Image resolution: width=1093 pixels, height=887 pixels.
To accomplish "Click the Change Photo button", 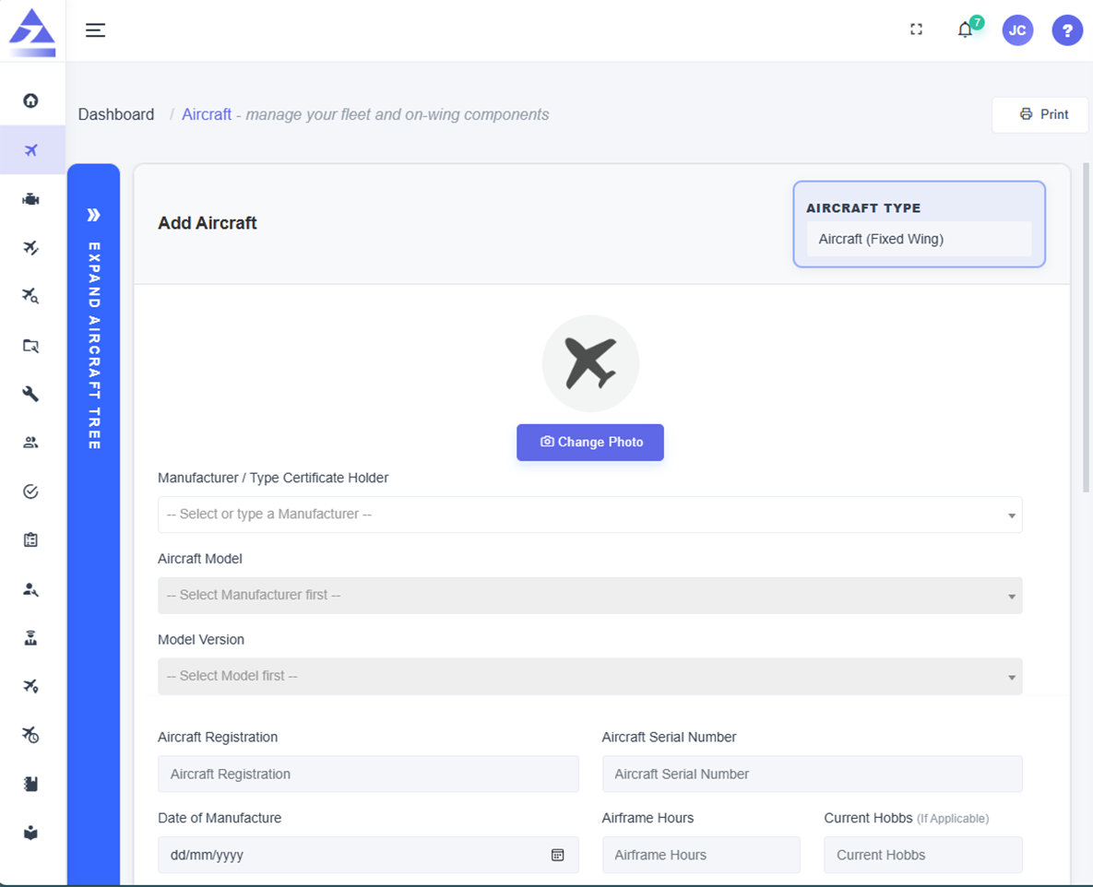I will tap(589, 443).
